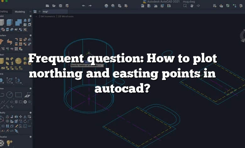Collapse the tool palette with double arrow
The height and width of the screenshot is (148, 245).
tap(30, 12)
